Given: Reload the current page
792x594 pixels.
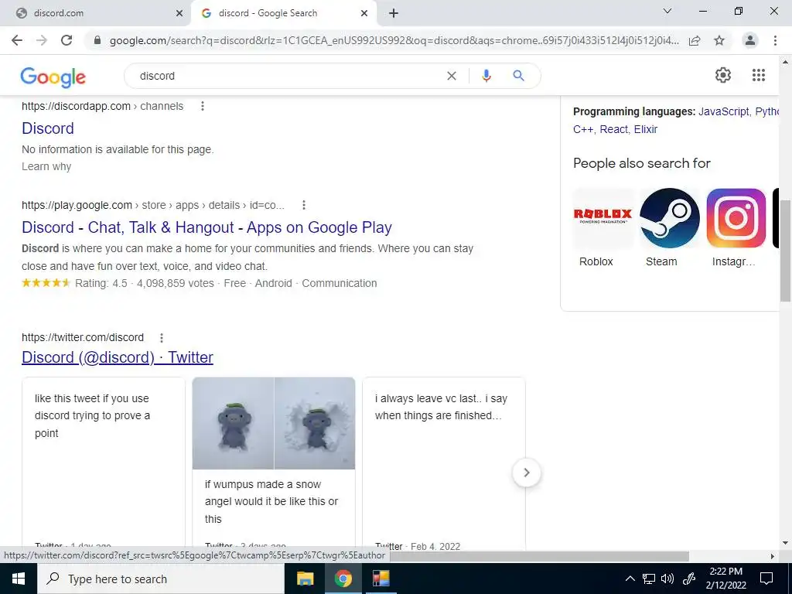Looking at the screenshot, I should [x=67, y=40].
